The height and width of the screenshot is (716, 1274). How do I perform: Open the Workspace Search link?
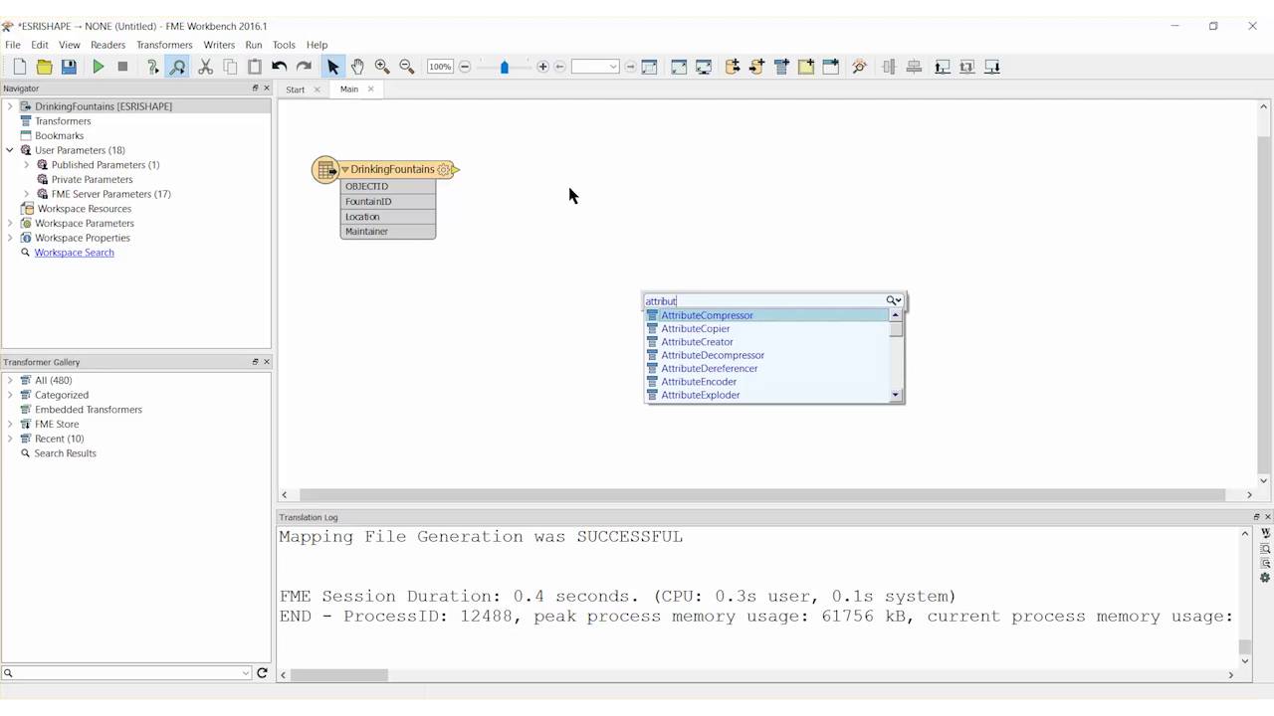(74, 253)
